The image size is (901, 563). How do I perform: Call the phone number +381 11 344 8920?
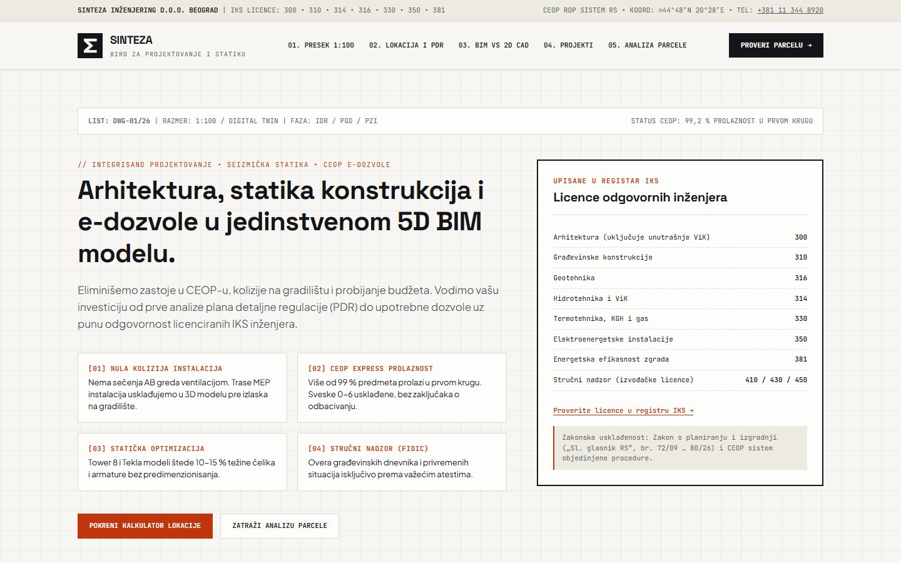pos(790,10)
